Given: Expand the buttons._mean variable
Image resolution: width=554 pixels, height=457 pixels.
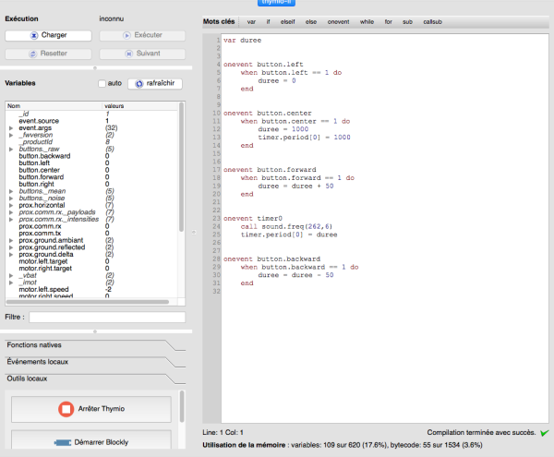Looking at the screenshot, I should [x=11, y=191].
